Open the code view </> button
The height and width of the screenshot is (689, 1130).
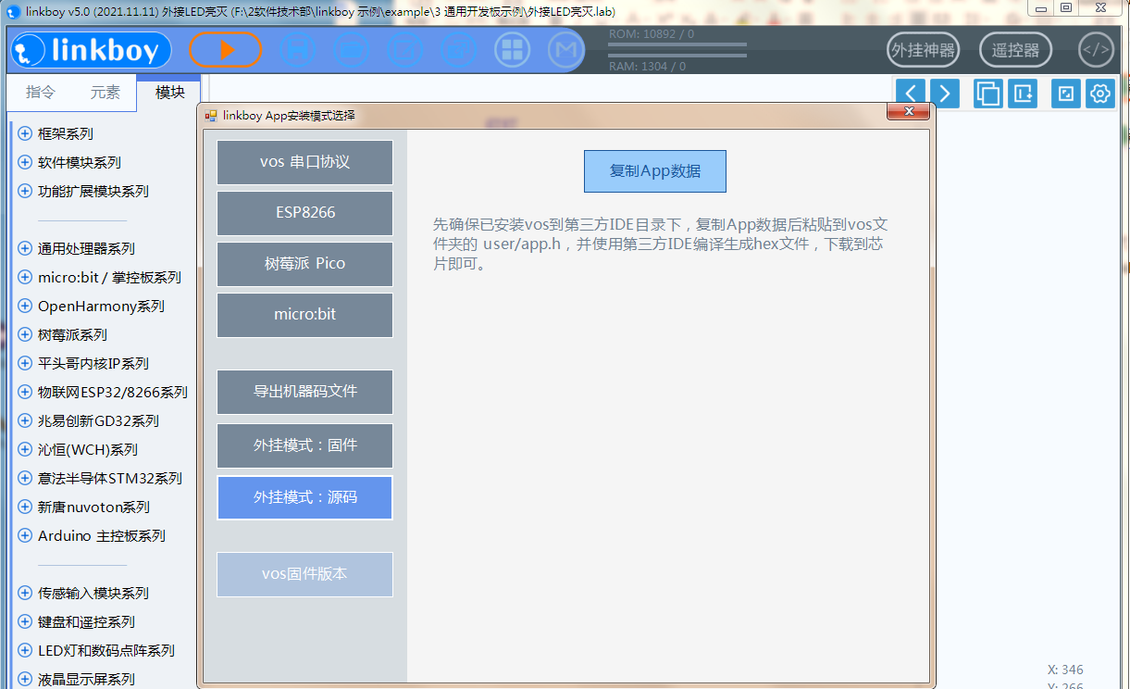click(1097, 50)
